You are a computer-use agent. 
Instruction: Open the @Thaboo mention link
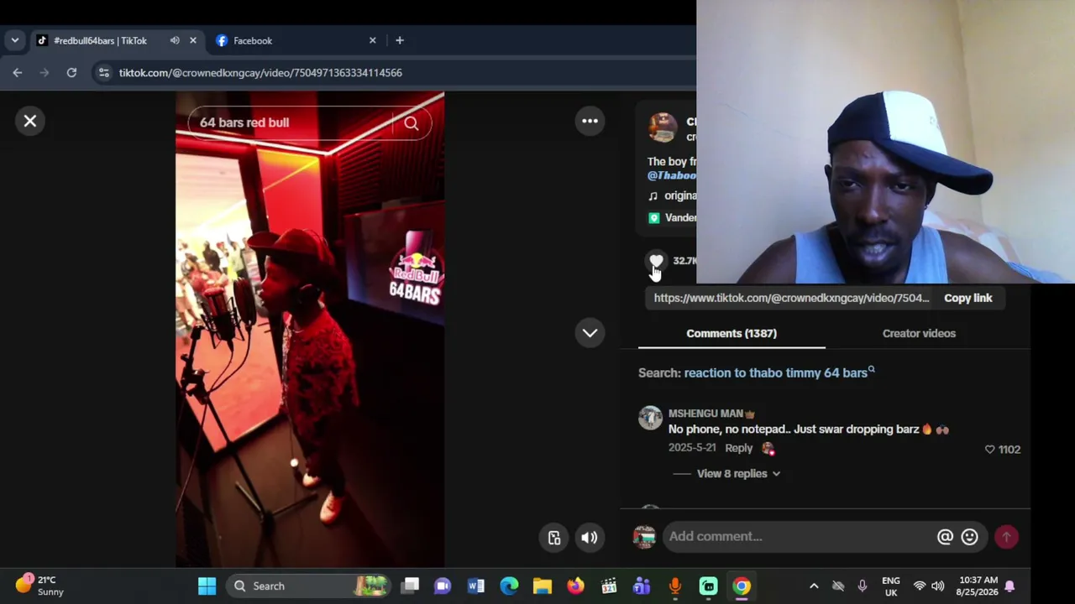click(672, 175)
